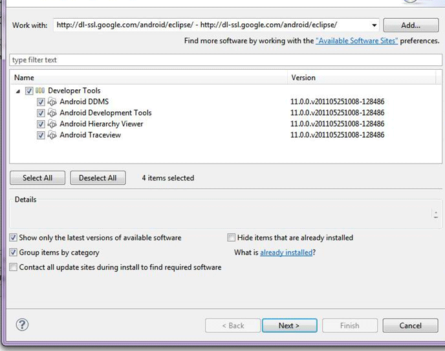The height and width of the screenshot is (351, 445).
Task: Enable Hide items already installed checkbox
Action: click(232, 238)
